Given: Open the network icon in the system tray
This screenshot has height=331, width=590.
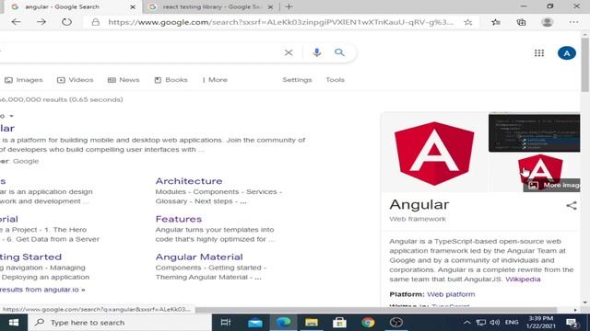Looking at the screenshot, I should tap(481, 323).
